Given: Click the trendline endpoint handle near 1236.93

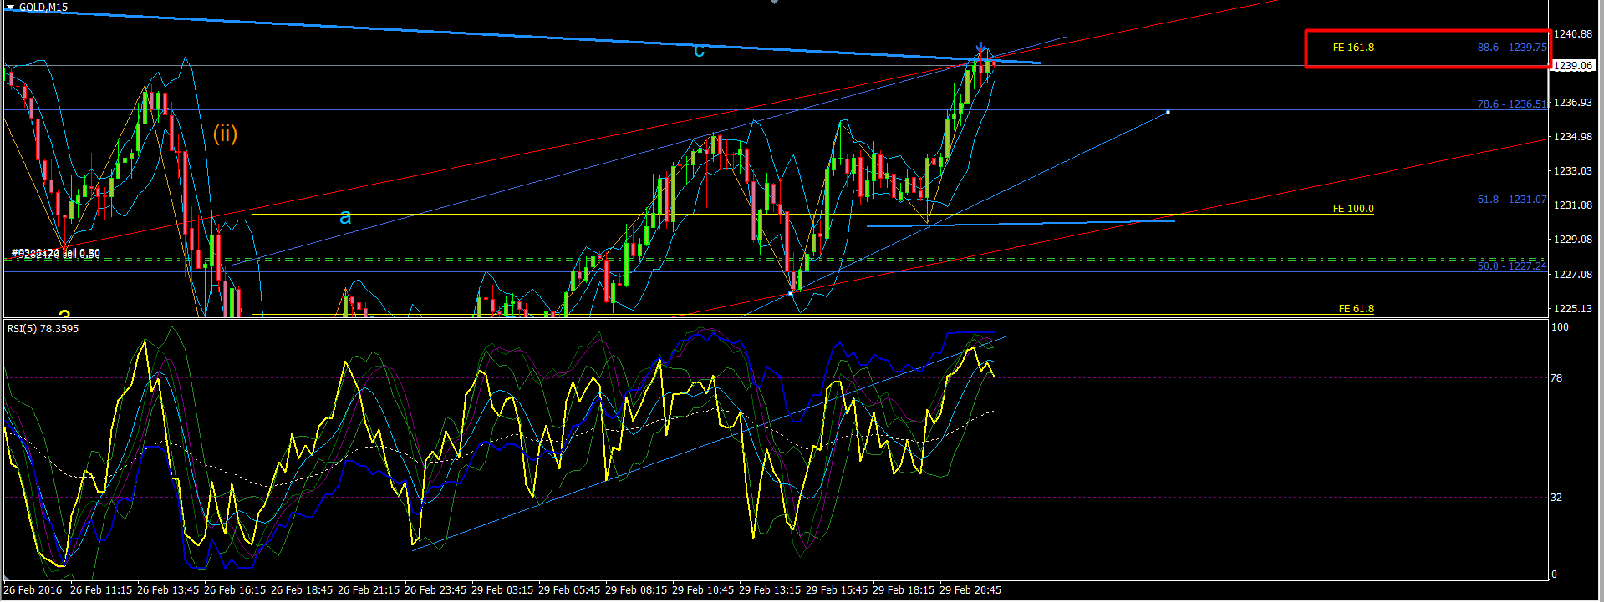Looking at the screenshot, I should [1168, 112].
